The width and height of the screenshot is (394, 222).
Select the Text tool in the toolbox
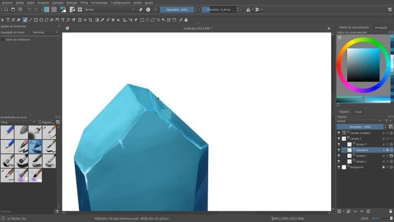tap(8, 20)
